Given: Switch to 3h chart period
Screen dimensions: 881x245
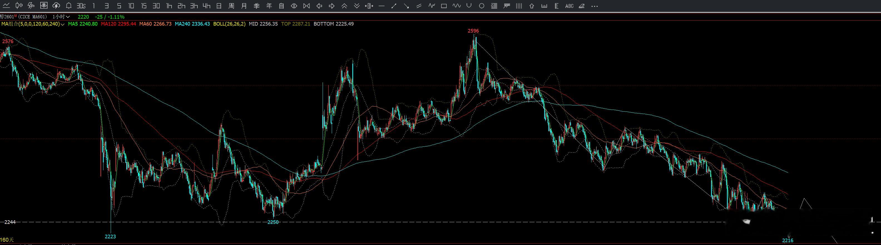Looking at the screenshot, I should pos(194,6).
